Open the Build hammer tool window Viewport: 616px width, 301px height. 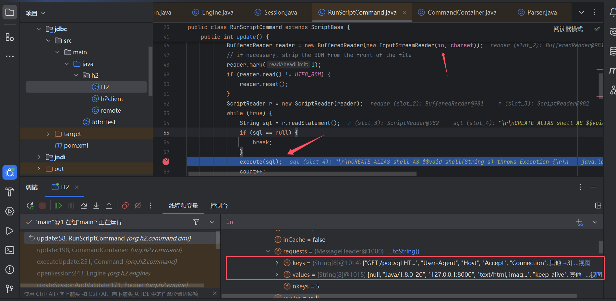pos(10,192)
